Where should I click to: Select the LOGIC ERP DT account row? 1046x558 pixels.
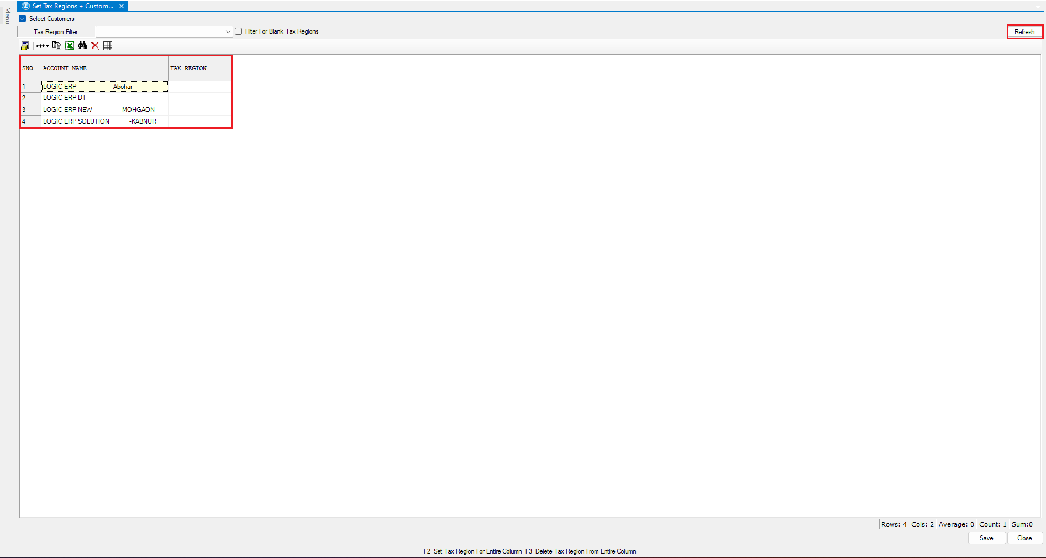coord(104,98)
